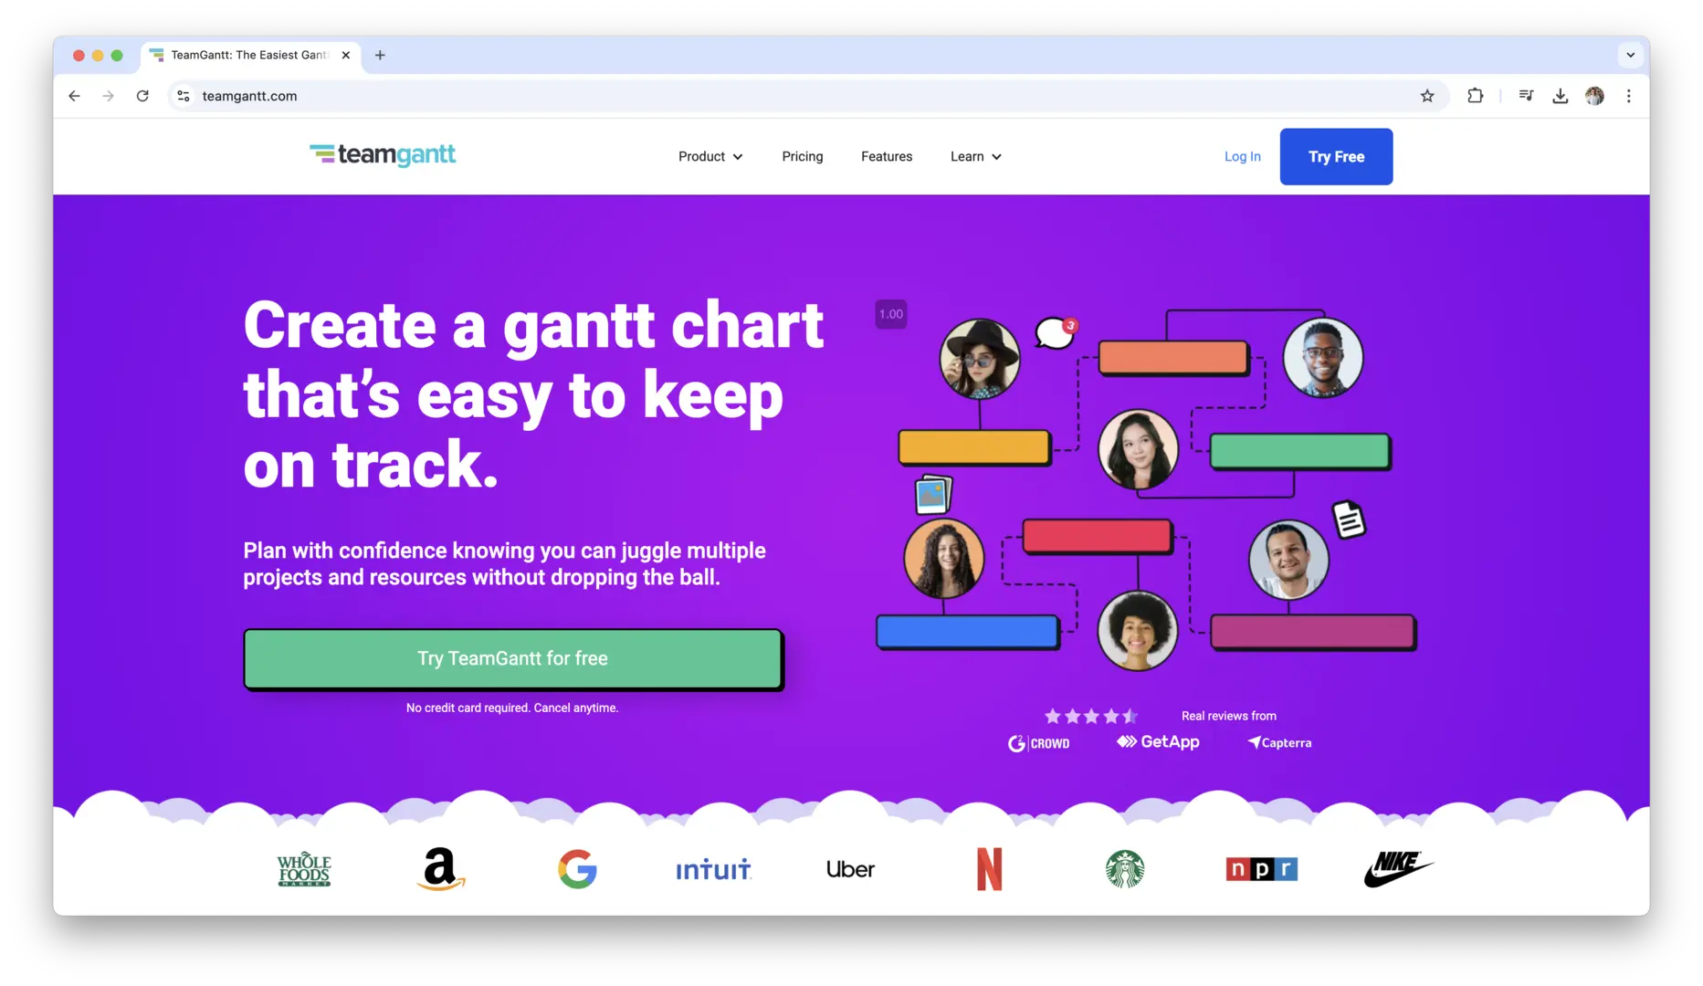
Task: Open a new browser tab
Action: (380, 55)
